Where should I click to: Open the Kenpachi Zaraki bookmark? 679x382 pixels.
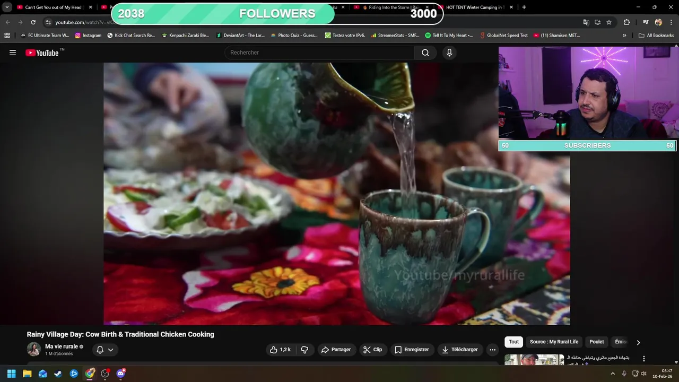click(186, 36)
